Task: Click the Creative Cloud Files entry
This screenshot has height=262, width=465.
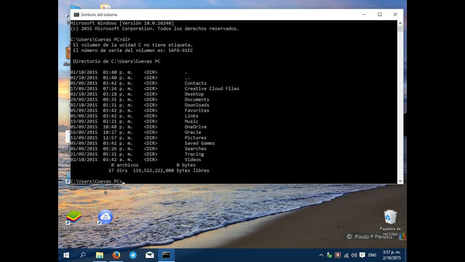Action: click(x=212, y=89)
